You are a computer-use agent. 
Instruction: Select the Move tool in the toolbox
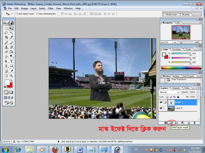[11, 28]
